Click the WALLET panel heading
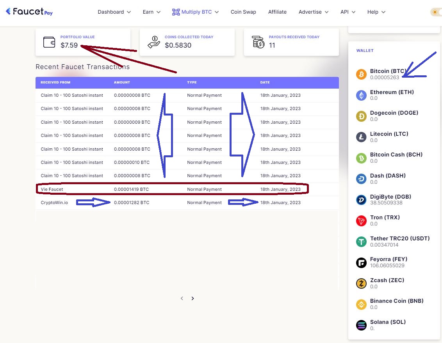This screenshot has width=442, height=343. coord(365,50)
